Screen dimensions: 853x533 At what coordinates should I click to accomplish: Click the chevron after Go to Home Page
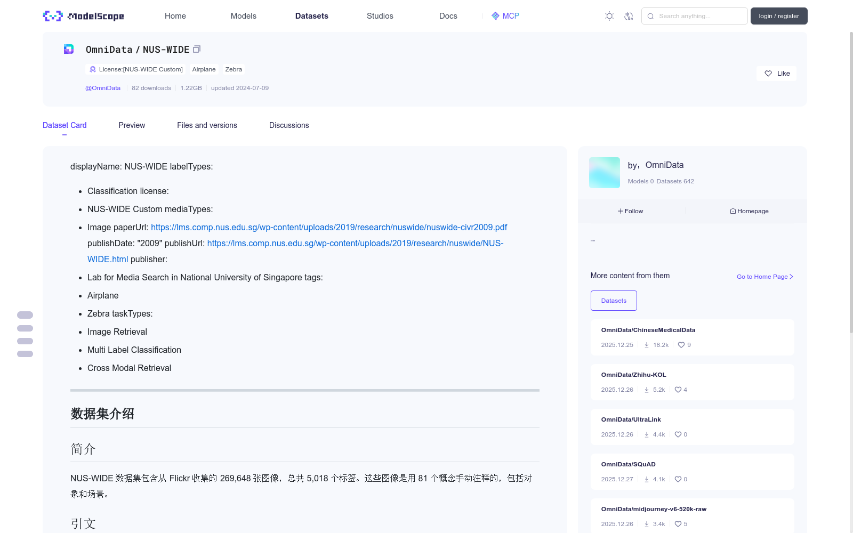791,277
